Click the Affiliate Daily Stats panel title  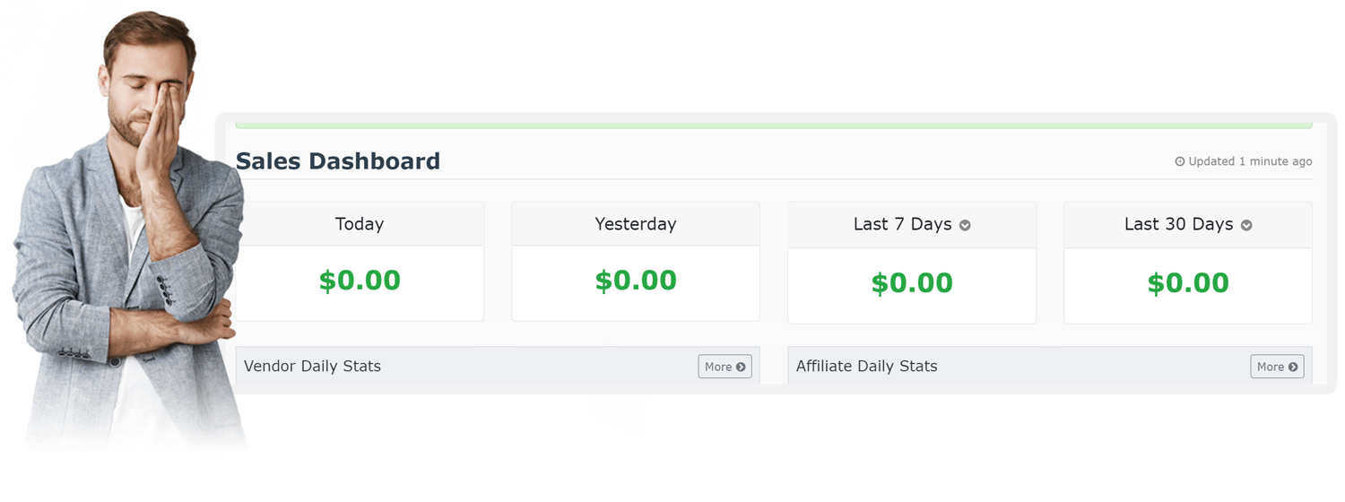click(866, 366)
